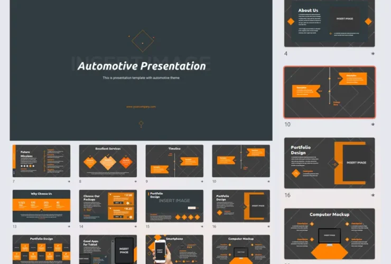Click slide number 9 label
This screenshot has height=264, width=391.
coord(147,182)
